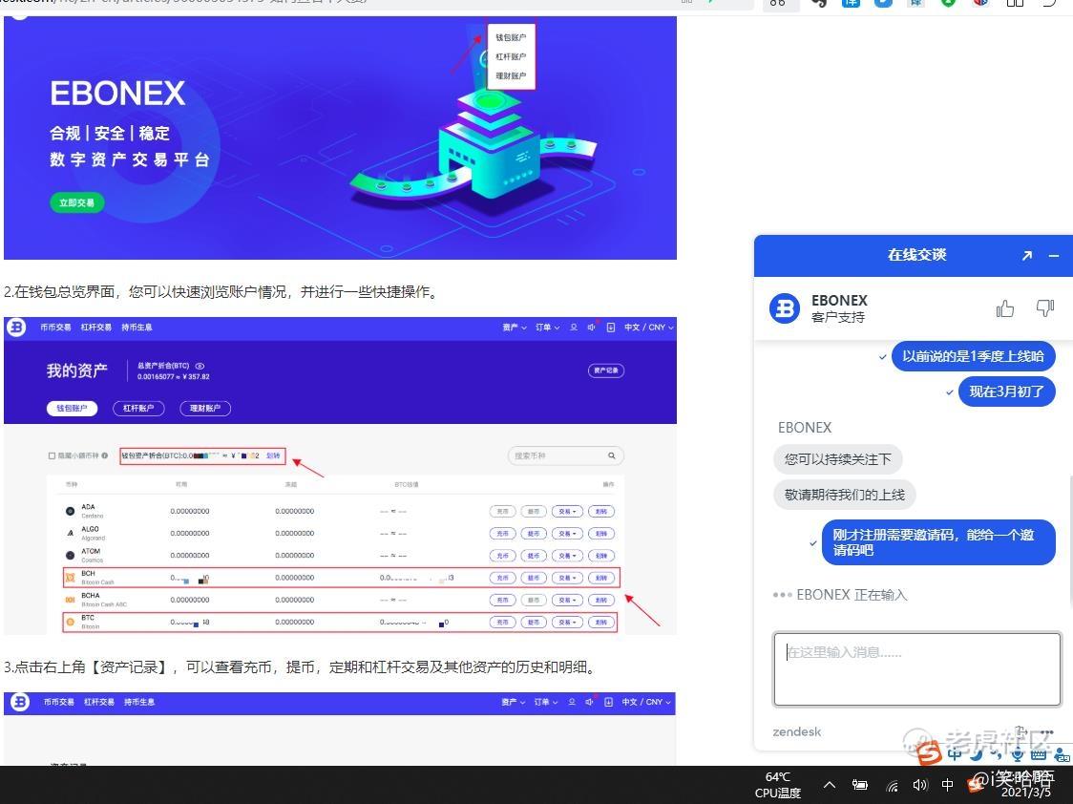Click 划转 link beside 钱包资产折合
The height and width of the screenshot is (804, 1073).
coord(273,455)
